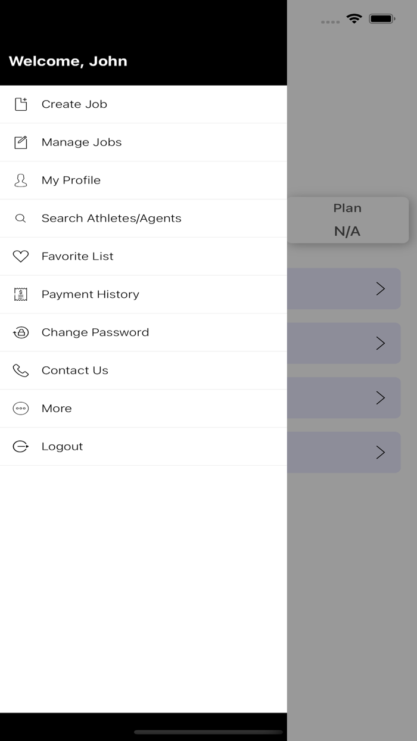The height and width of the screenshot is (741, 417).
Task: Choose the Change Password label
Action: pyautogui.click(x=95, y=332)
